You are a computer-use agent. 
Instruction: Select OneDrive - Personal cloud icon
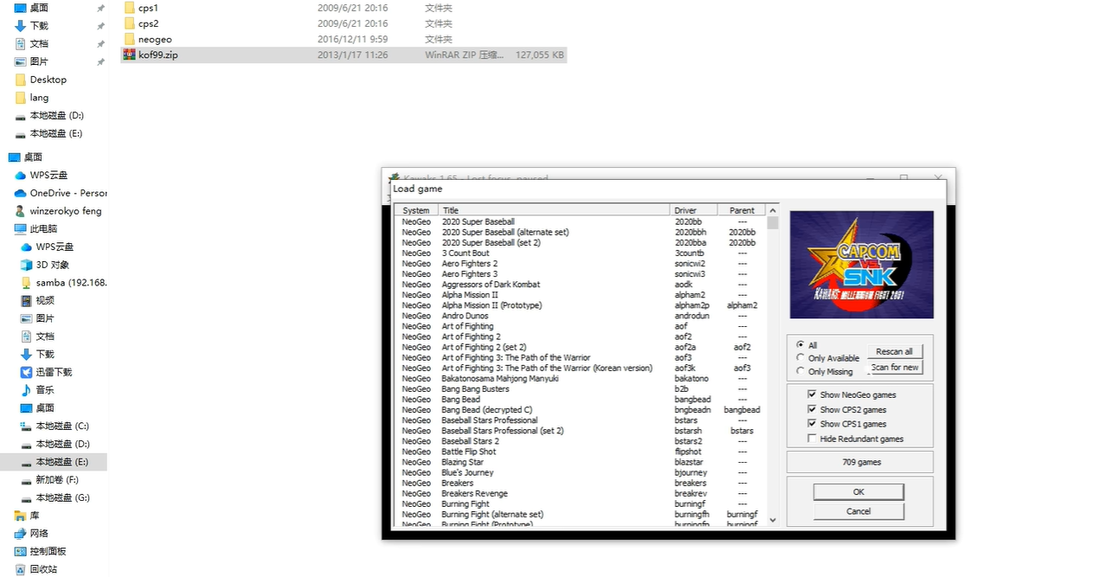(21, 193)
